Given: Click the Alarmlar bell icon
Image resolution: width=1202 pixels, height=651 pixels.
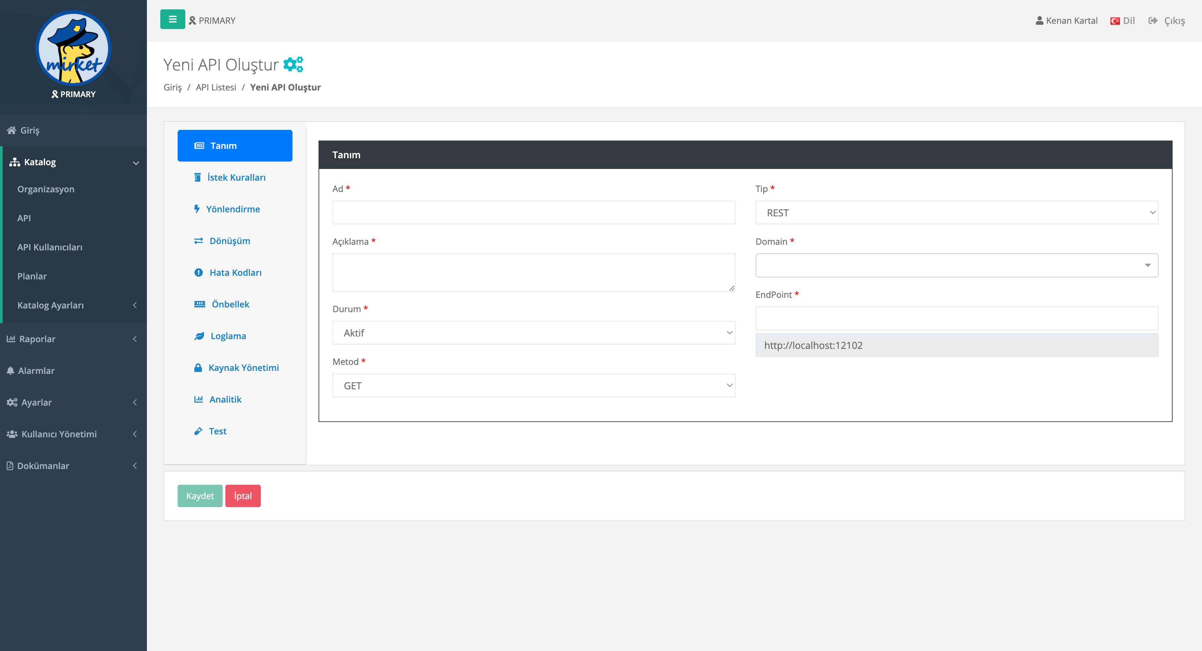Looking at the screenshot, I should (x=10, y=371).
